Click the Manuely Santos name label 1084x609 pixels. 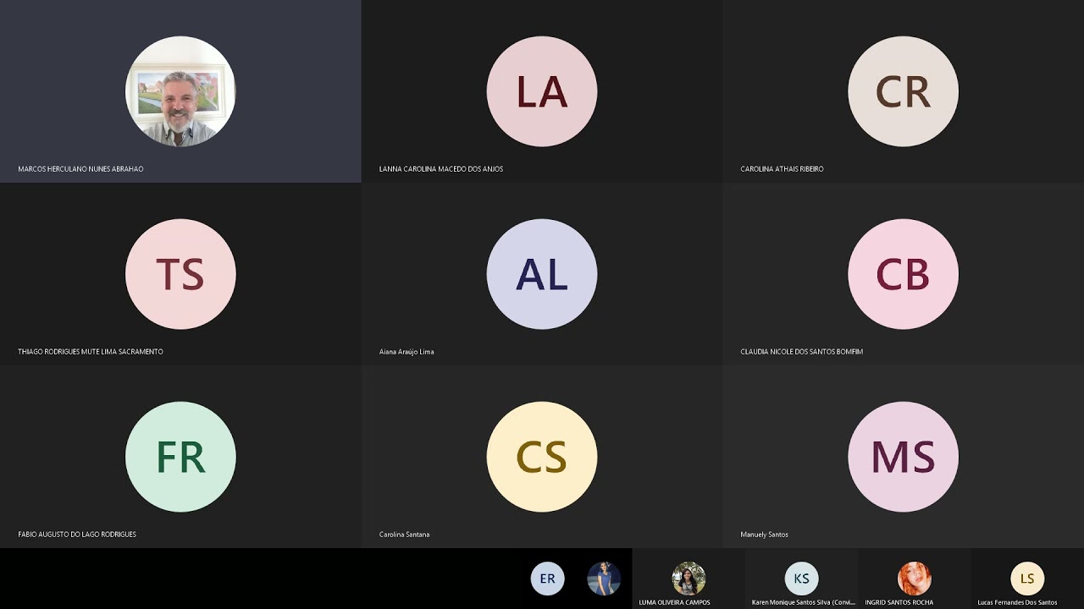[764, 535]
